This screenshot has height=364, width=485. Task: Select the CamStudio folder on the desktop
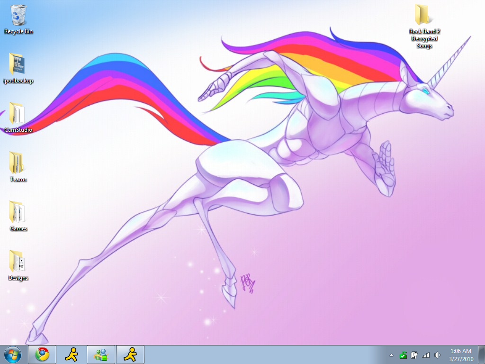point(18,118)
